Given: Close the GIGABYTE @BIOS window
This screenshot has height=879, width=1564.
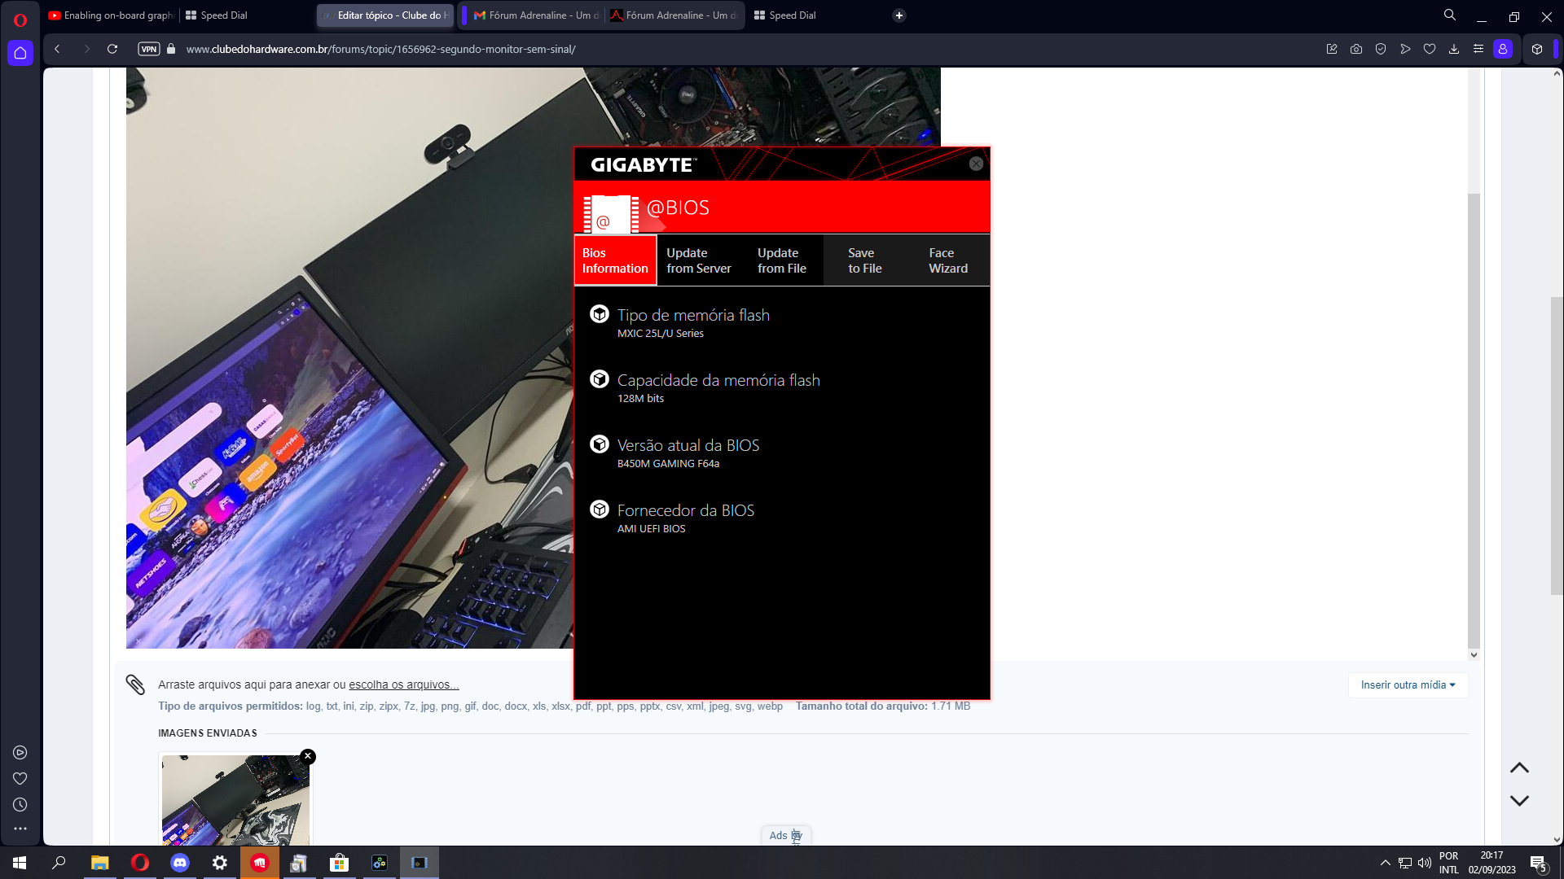Looking at the screenshot, I should click(x=976, y=164).
